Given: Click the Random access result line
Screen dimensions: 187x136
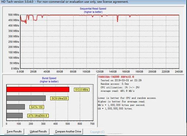Looking at the screenshot, I should (115, 84).
